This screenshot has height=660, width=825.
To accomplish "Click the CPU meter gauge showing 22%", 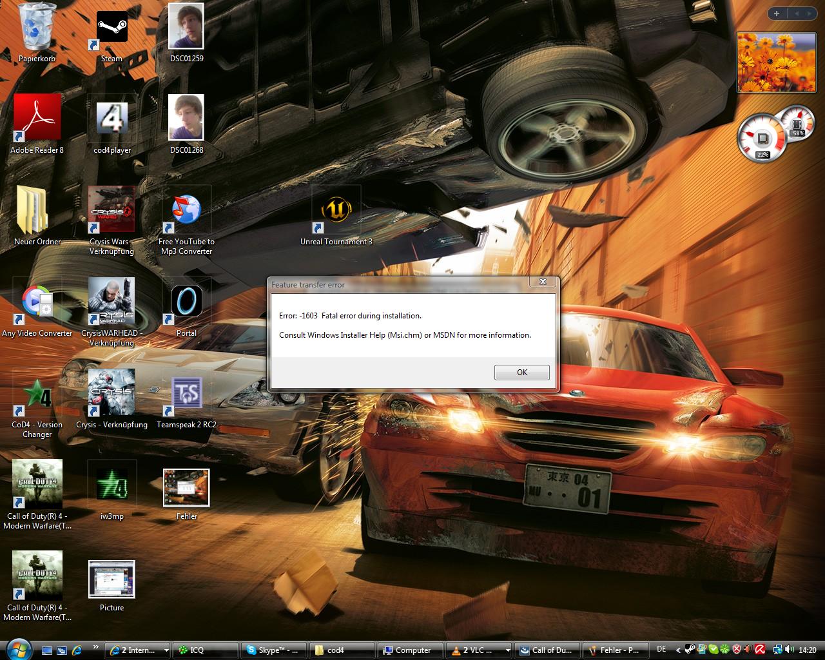I will pyautogui.click(x=761, y=137).
